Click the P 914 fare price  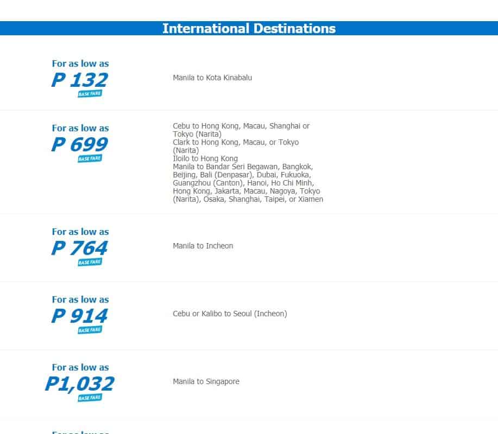click(x=80, y=316)
